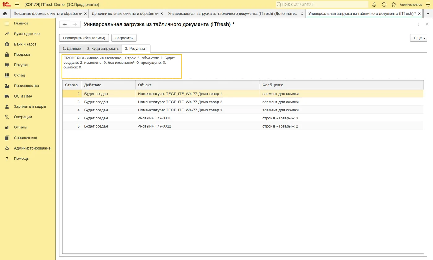This screenshot has width=433, height=260.
Task: Open the form's three-dot options menu
Action: point(418,24)
